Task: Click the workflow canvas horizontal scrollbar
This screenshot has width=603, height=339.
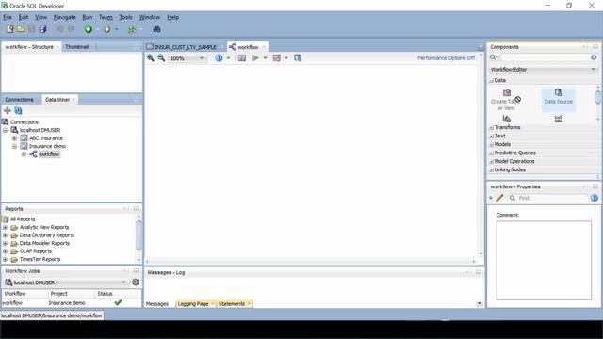Action: (x=310, y=262)
